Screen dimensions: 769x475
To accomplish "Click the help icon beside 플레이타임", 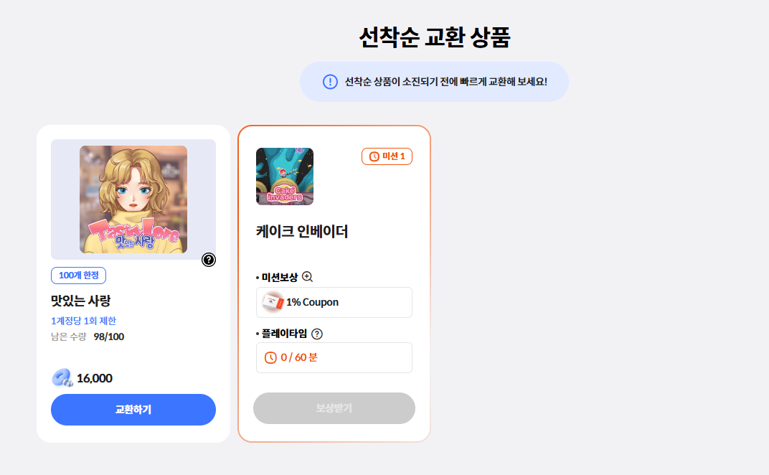I will (x=317, y=334).
